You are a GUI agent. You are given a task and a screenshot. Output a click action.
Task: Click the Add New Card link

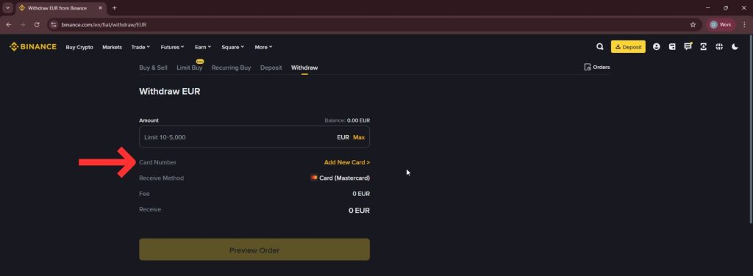(347, 162)
